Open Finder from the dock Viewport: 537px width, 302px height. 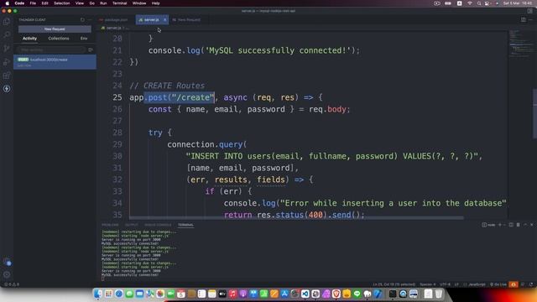click(x=98, y=294)
